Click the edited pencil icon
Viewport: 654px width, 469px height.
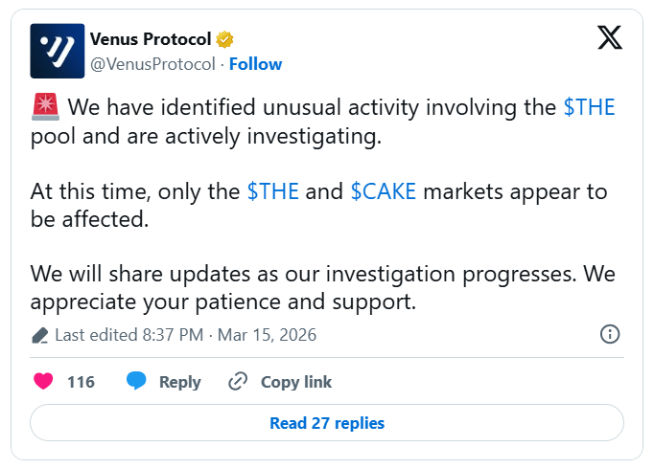coord(39,335)
